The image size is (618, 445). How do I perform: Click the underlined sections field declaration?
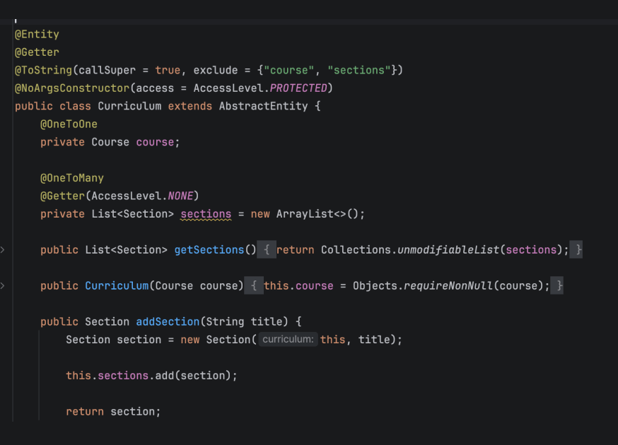206,214
